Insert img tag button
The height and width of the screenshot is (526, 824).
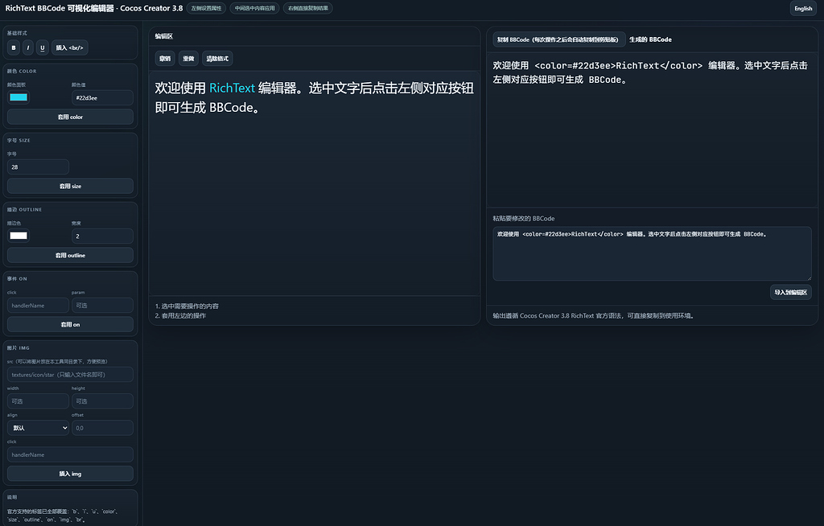[70, 474]
